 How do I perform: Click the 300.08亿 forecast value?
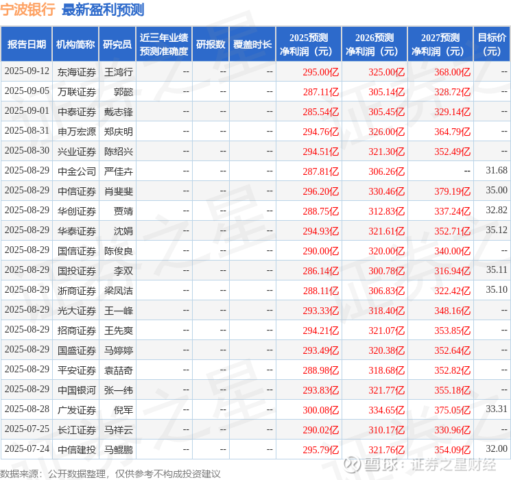(321, 410)
